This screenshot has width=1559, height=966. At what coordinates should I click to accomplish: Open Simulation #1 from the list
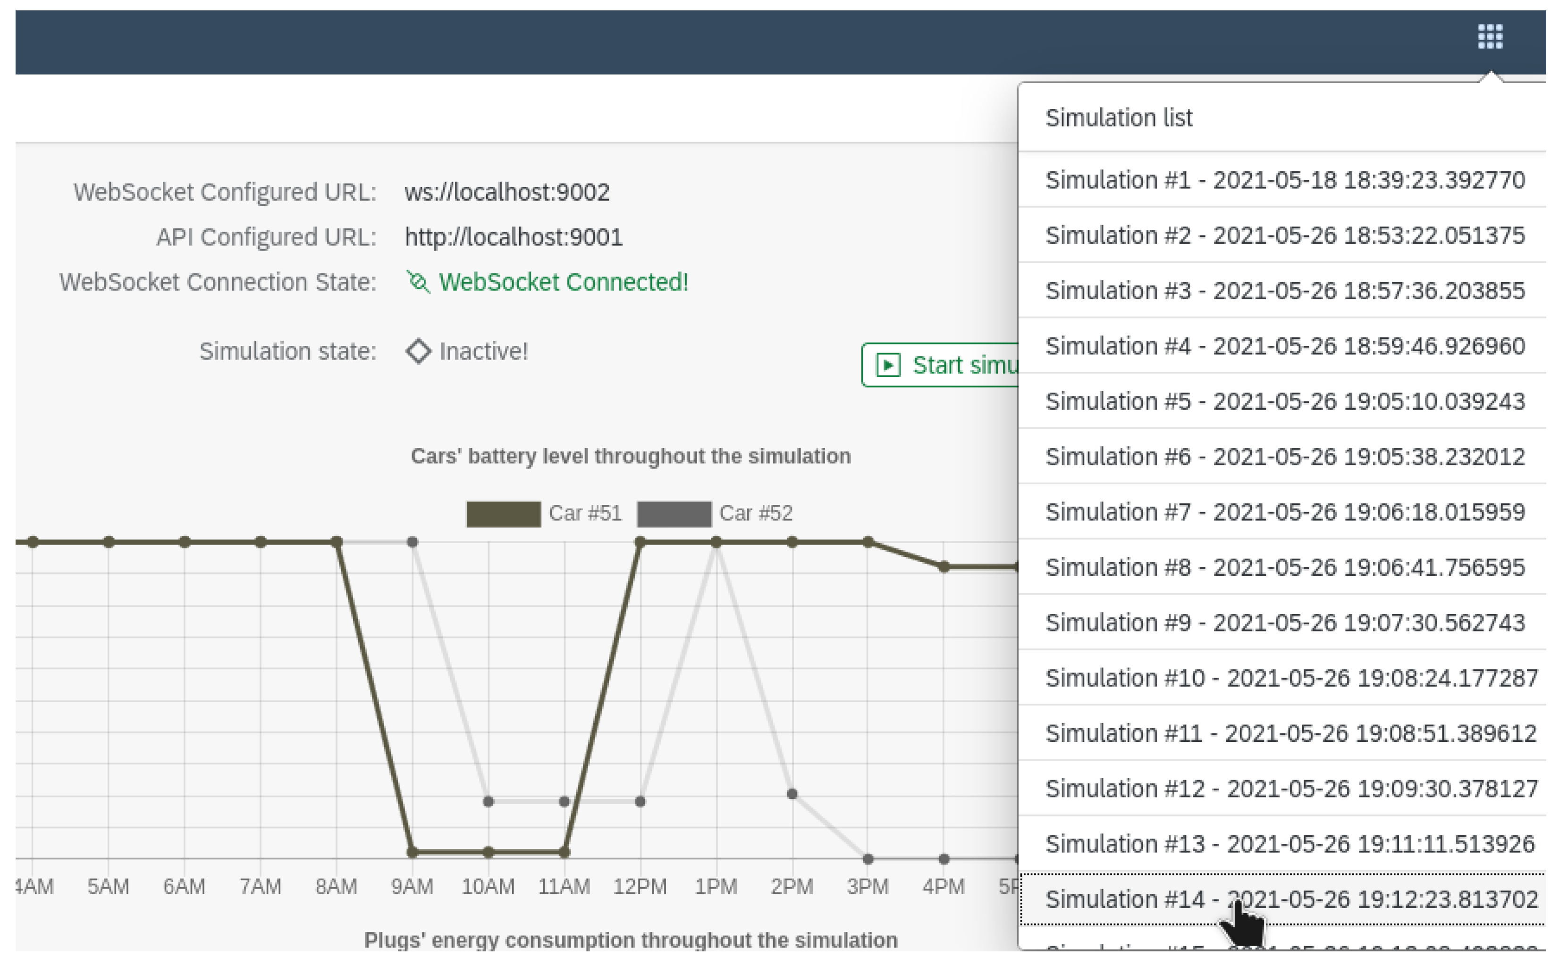coord(1284,180)
